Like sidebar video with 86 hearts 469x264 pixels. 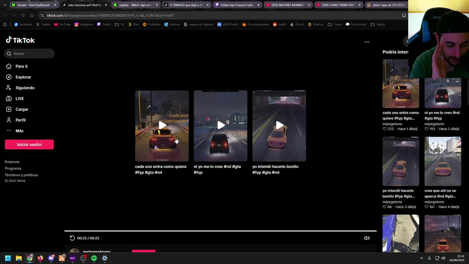(384, 207)
